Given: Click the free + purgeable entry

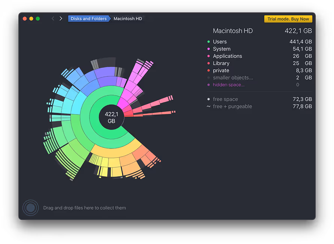Looking at the screenshot, I should click(x=259, y=106).
